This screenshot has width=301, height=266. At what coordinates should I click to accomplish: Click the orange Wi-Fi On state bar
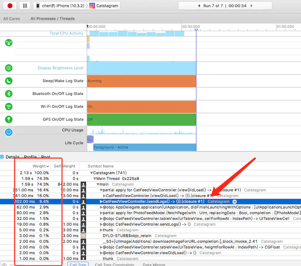click(141, 107)
